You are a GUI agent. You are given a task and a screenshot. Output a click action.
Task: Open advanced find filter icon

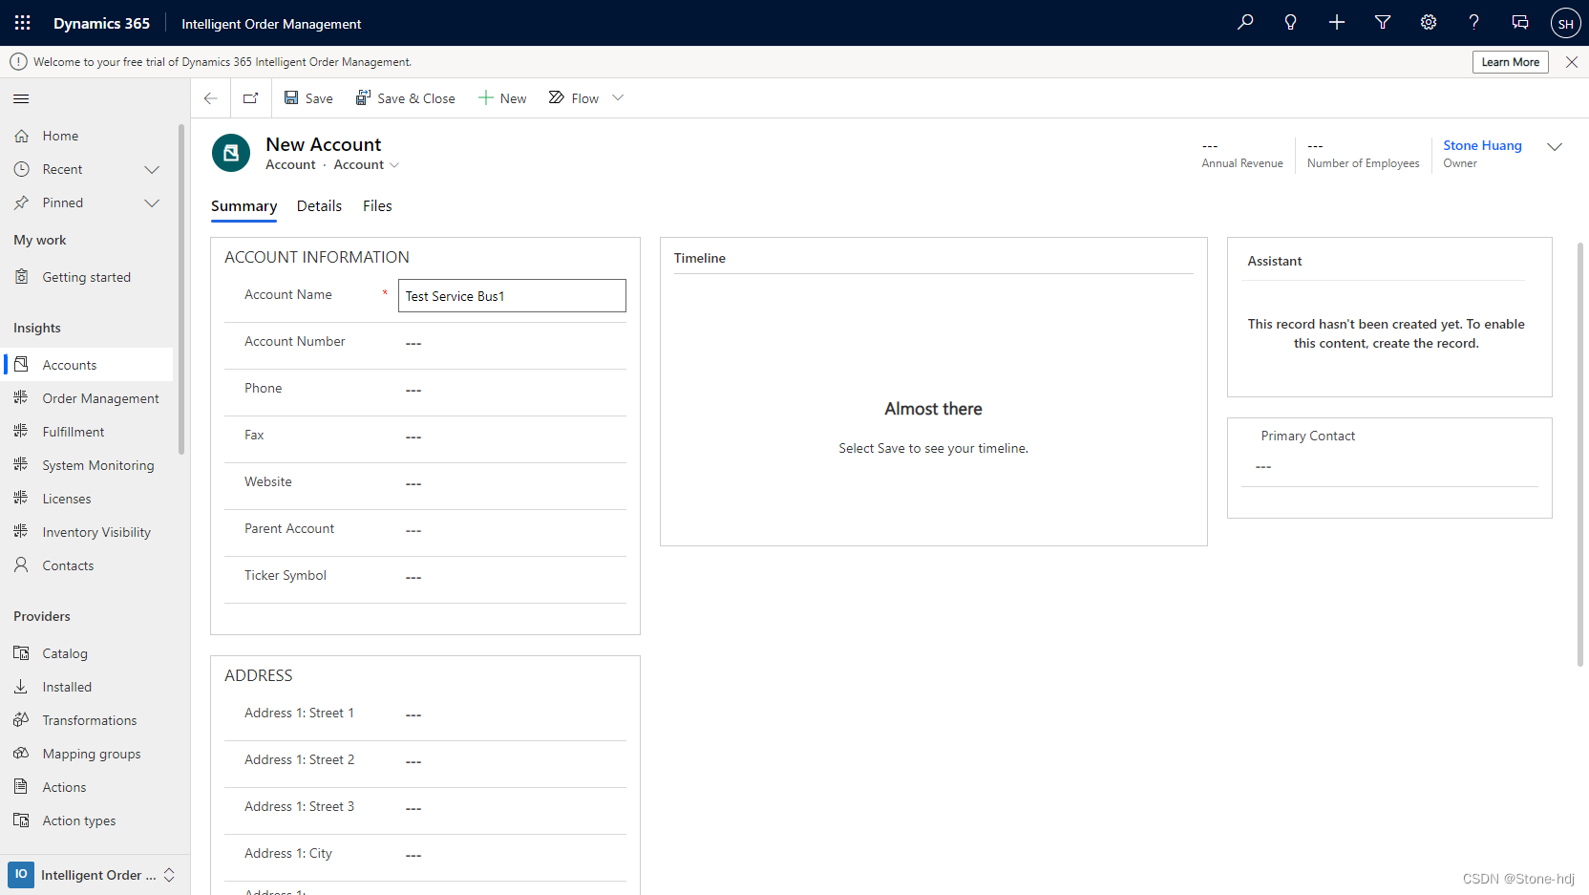(x=1383, y=22)
